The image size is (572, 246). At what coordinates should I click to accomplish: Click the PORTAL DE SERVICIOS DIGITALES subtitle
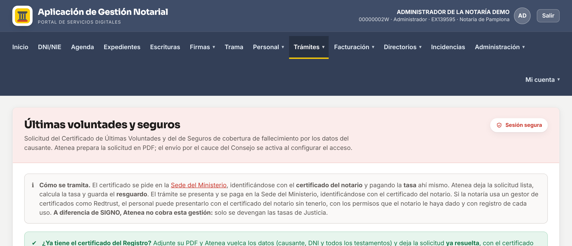point(79,22)
